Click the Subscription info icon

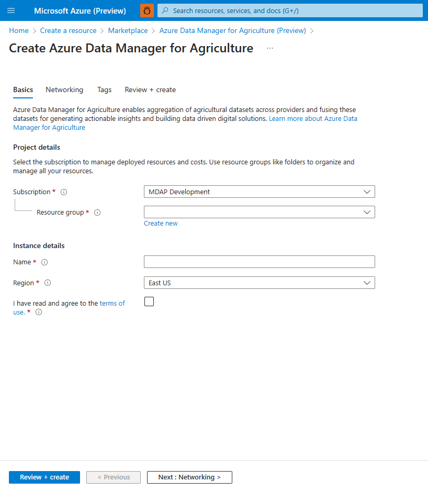point(64,192)
